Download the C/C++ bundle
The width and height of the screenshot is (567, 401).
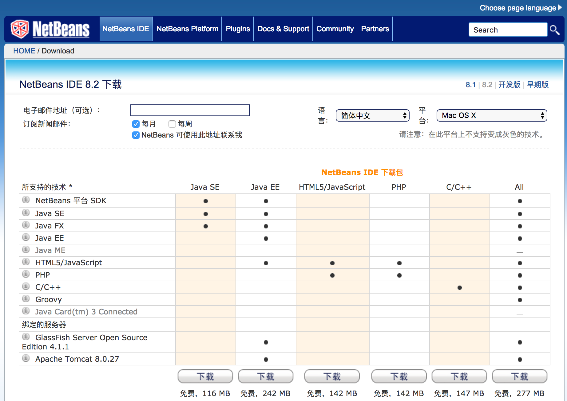click(x=459, y=376)
